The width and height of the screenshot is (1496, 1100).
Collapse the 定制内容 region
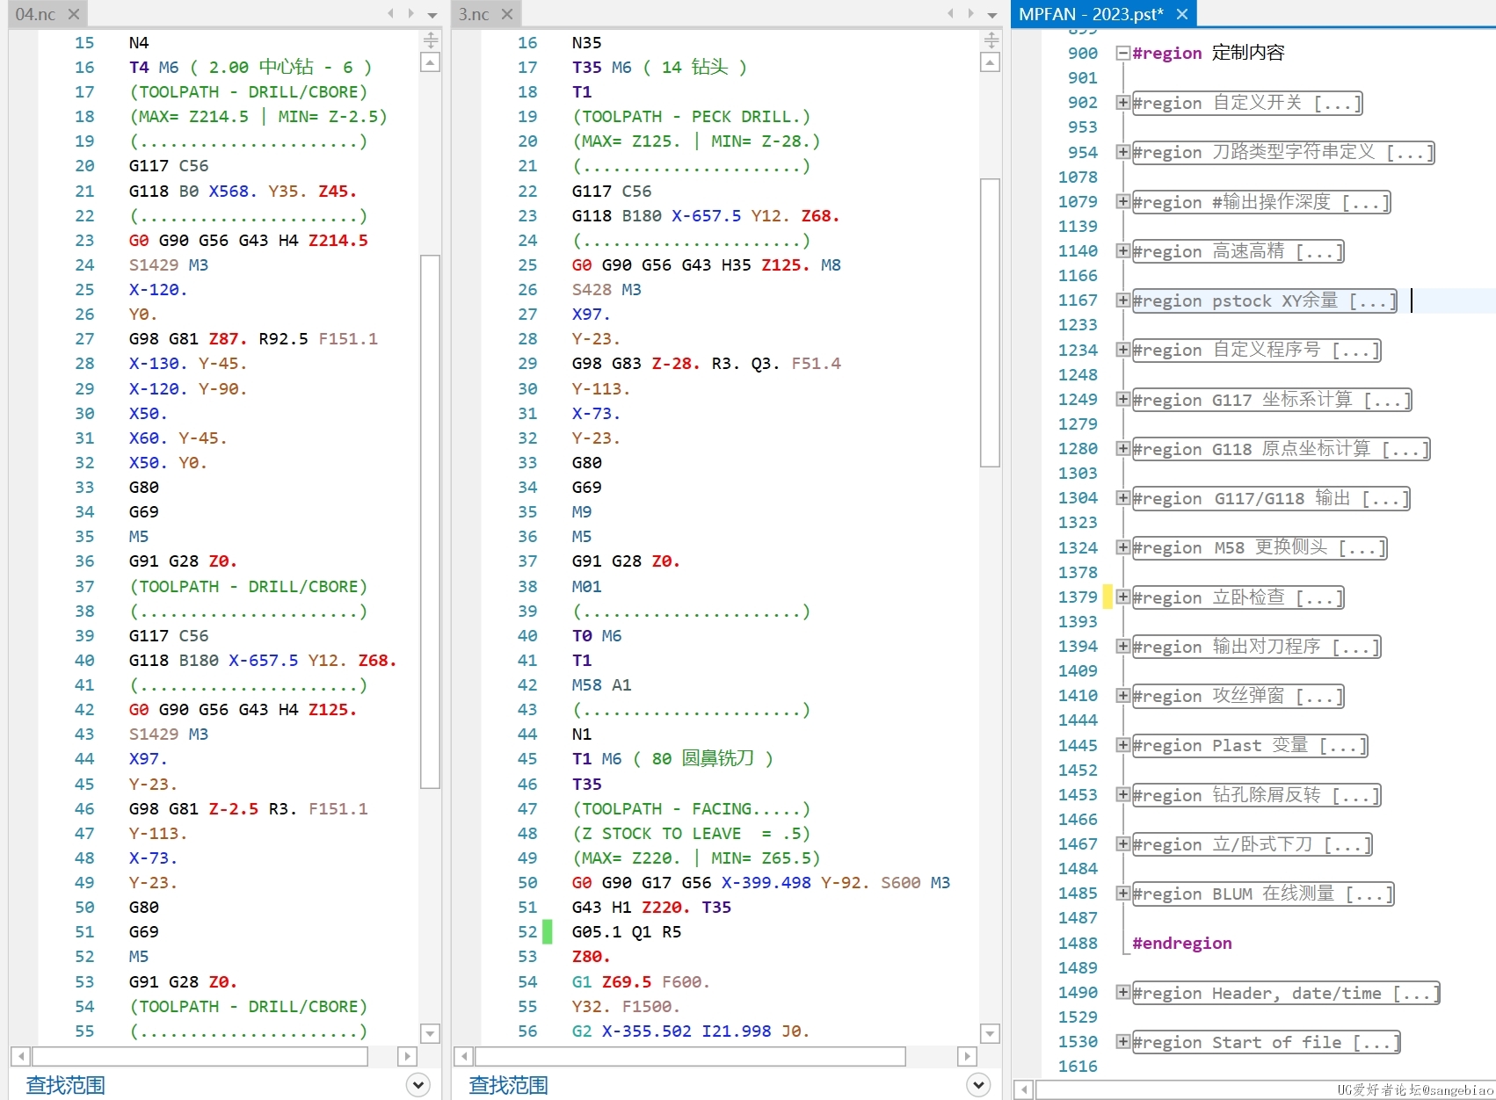pyautogui.click(x=1122, y=53)
